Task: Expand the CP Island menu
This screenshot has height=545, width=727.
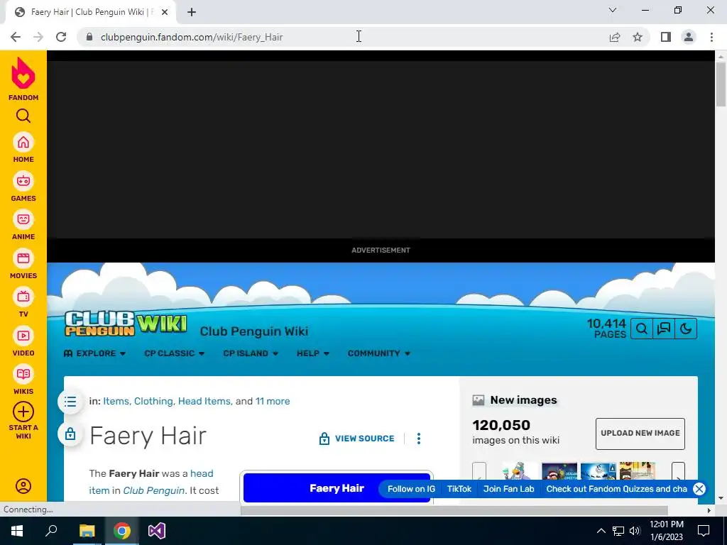Action: point(251,353)
